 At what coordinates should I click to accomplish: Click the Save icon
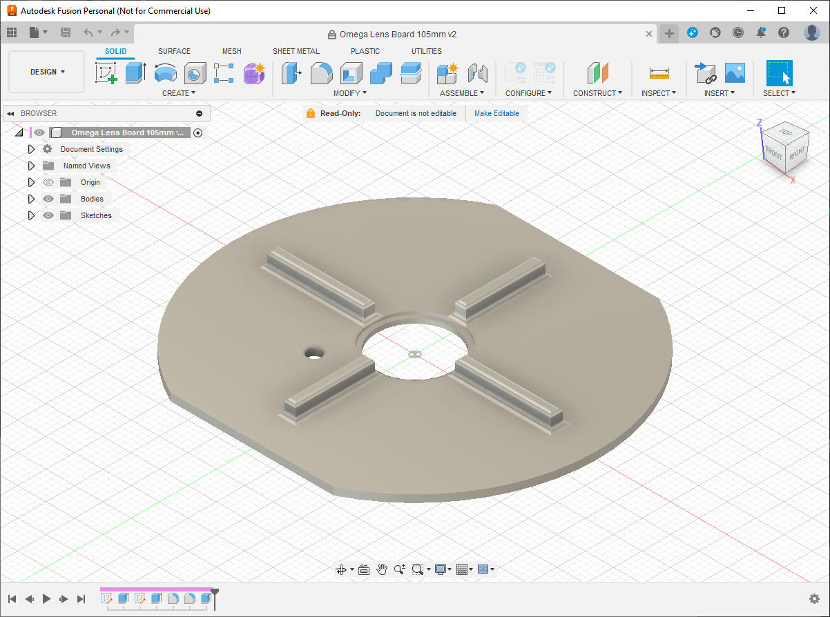66,32
